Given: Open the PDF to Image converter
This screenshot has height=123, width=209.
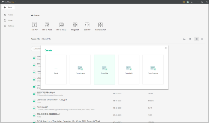Looking at the screenshot, I should point(61,26).
